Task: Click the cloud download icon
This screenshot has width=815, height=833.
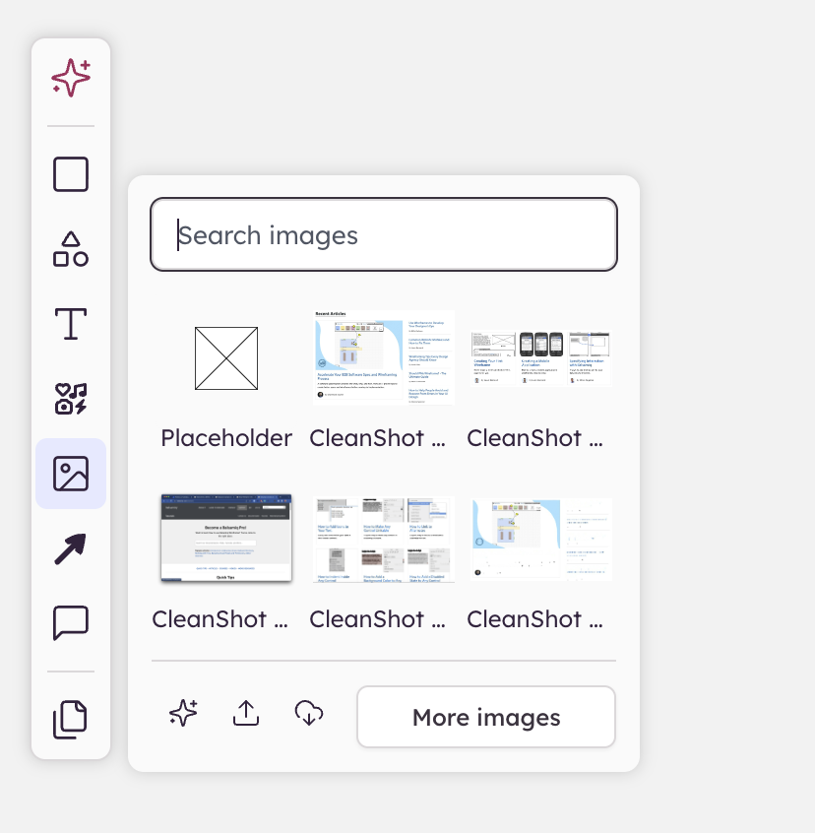Action: coord(309,714)
